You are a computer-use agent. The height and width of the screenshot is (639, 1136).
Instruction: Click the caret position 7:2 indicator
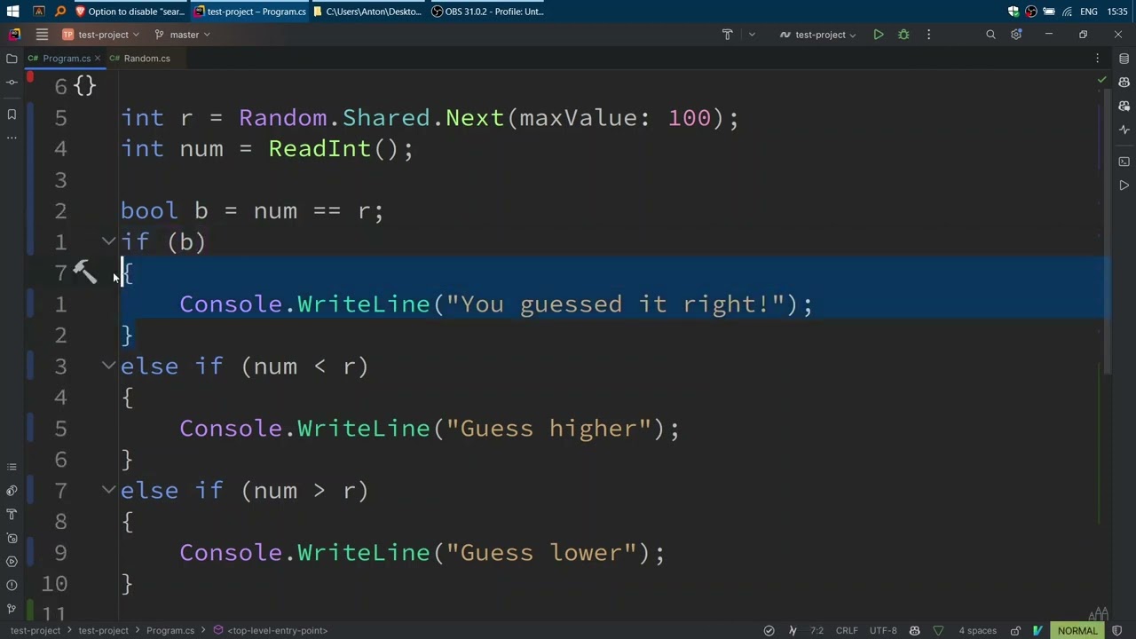tap(816, 630)
